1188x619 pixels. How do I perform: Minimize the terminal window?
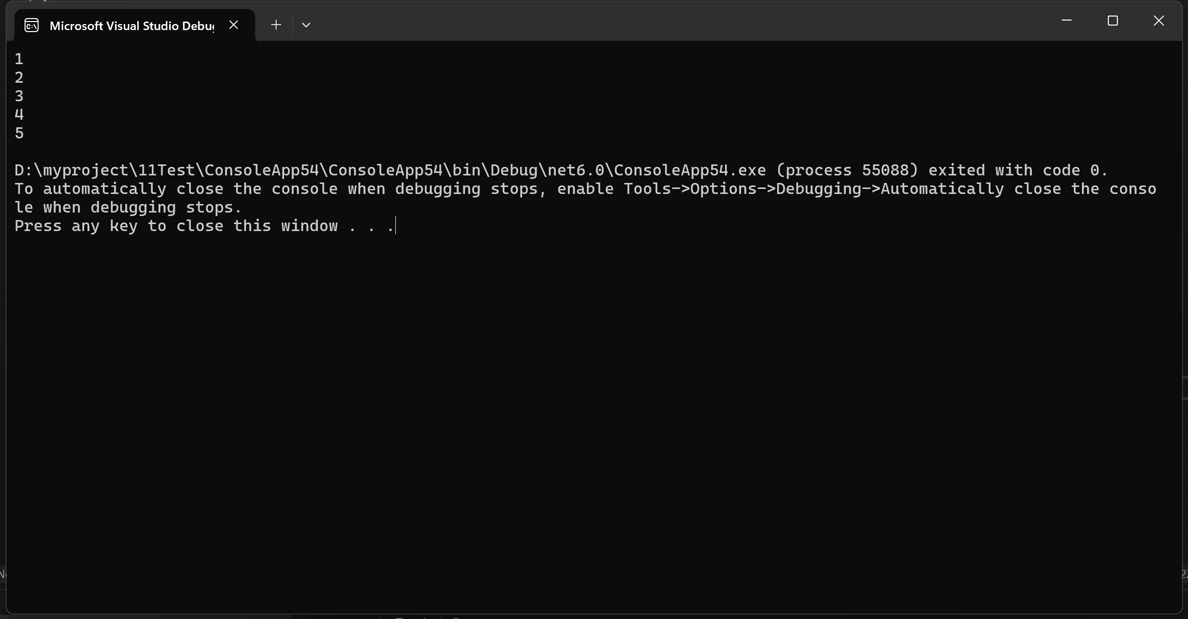click(x=1067, y=21)
